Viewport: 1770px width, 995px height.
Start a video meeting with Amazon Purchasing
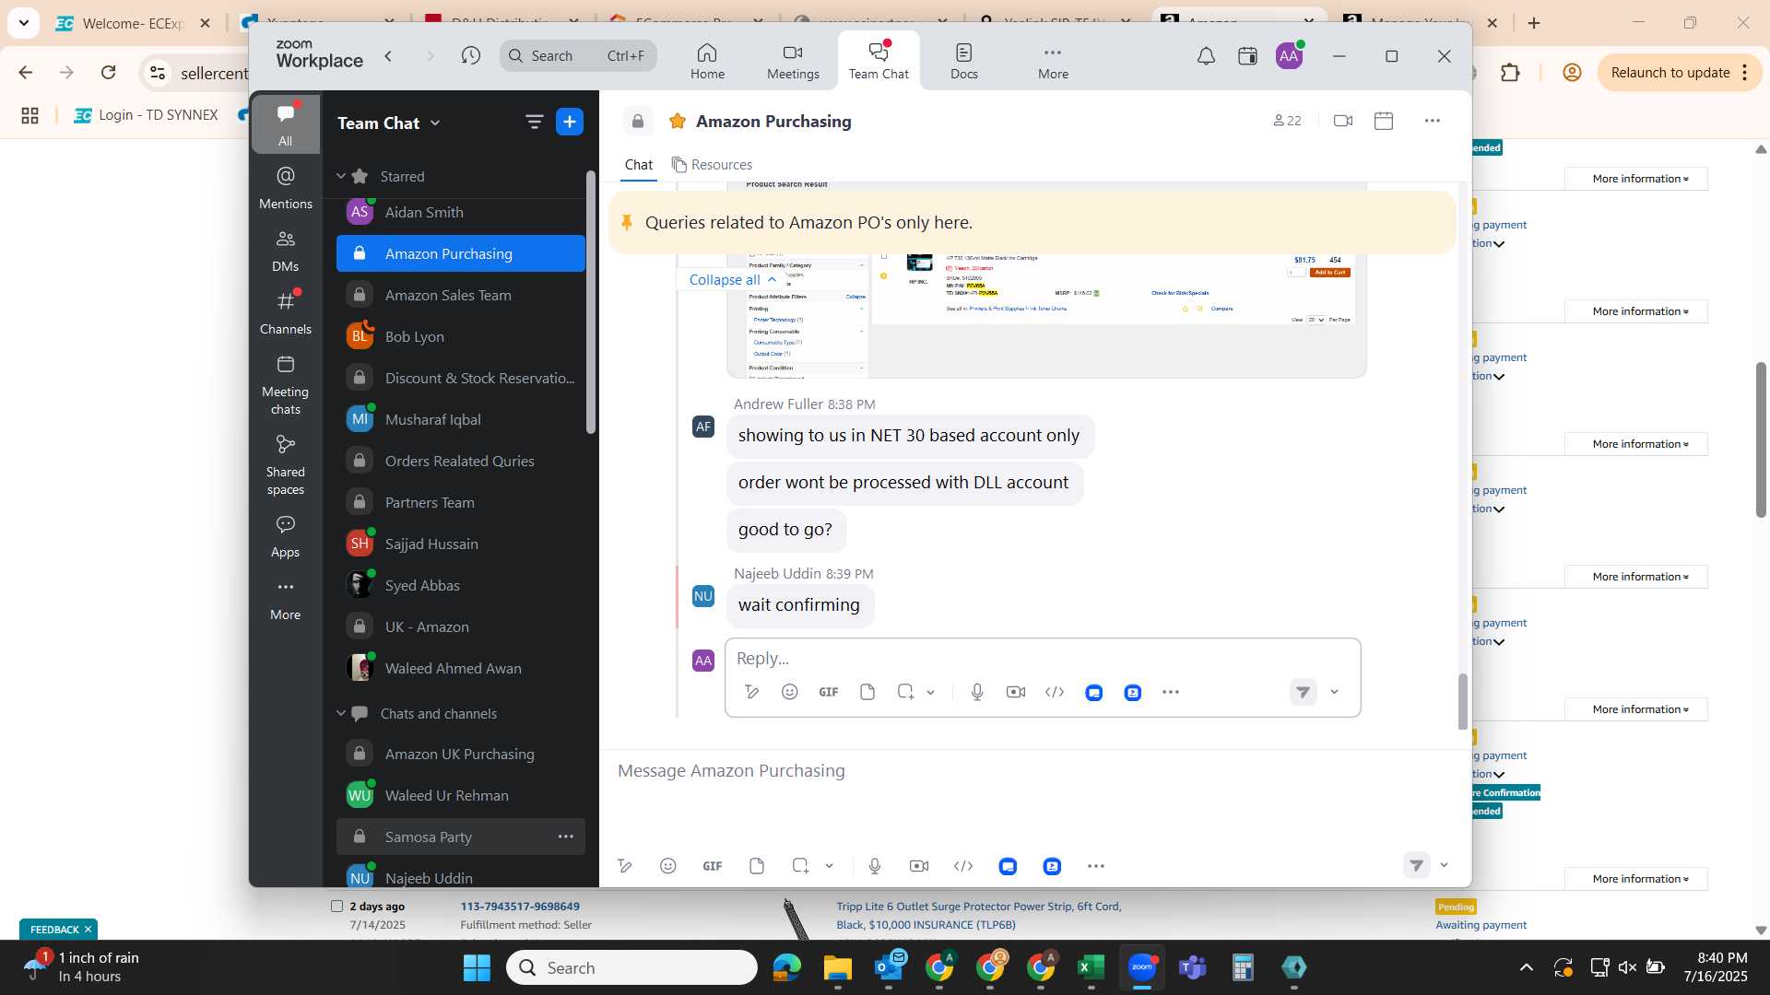1343,121
